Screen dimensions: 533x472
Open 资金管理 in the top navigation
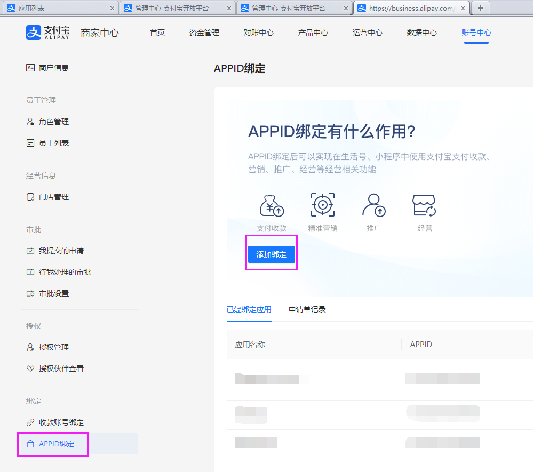[204, 33]
